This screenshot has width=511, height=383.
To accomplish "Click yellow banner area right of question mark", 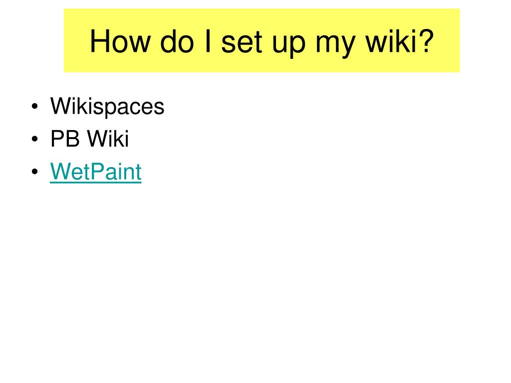I will (447, 40).
